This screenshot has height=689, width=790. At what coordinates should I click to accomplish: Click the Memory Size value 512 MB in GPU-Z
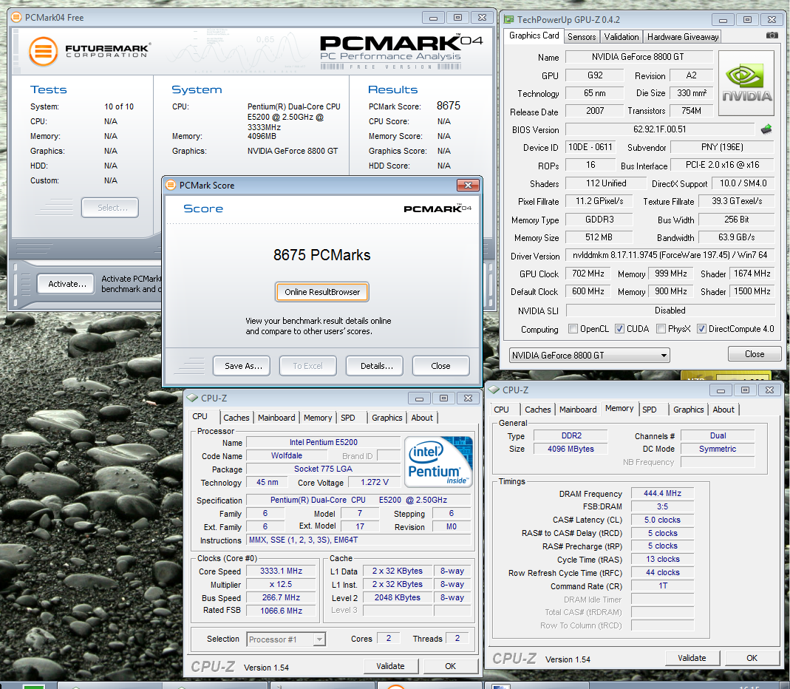[x=599, y=237]
